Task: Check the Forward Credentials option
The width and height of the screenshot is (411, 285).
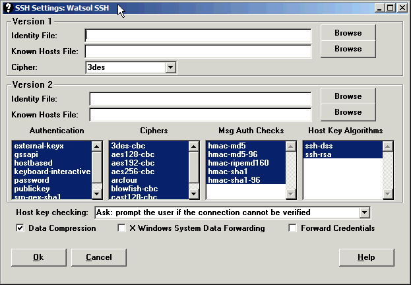Action: (x=293, y=228)
